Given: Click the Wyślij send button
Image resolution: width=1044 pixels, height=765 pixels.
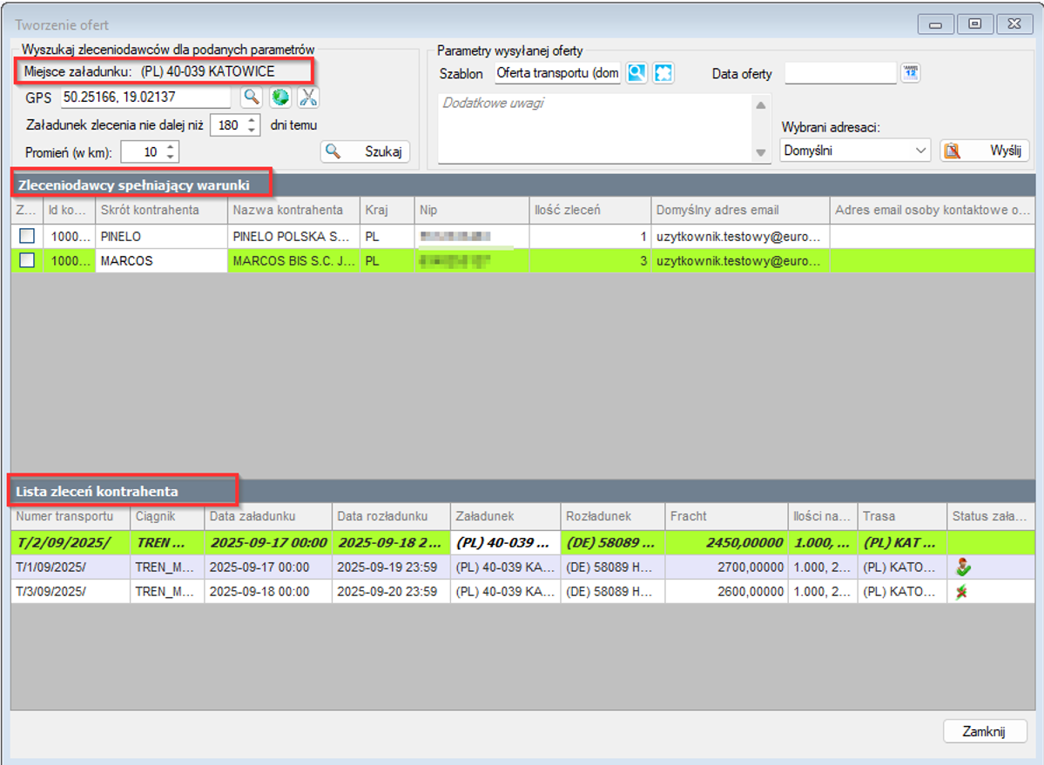Looking at the screenshot, I should tap(985, 151).
